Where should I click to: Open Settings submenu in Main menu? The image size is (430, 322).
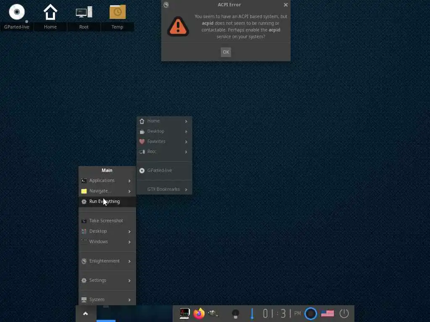click(x=107, y=280)
